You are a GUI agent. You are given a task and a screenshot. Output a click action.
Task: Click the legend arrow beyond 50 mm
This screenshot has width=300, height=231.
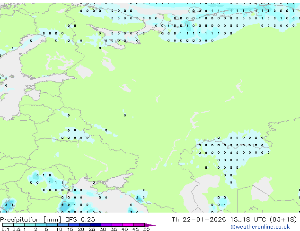coord(150,225)
